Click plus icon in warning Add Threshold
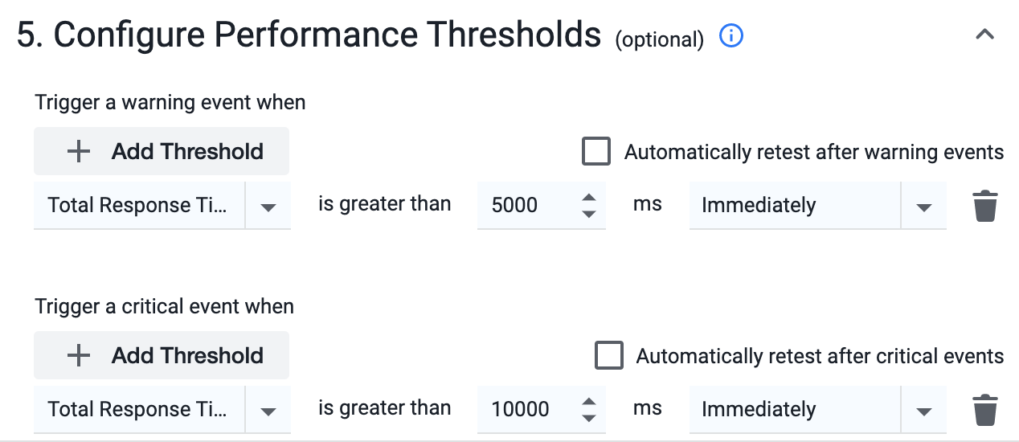 pos(78,151)
